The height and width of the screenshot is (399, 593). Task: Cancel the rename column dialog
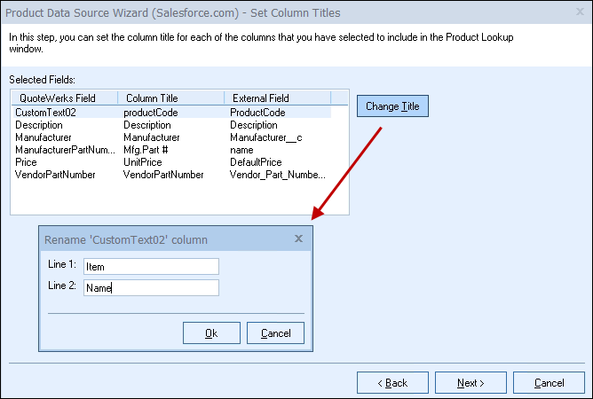(x=275, y=332)
